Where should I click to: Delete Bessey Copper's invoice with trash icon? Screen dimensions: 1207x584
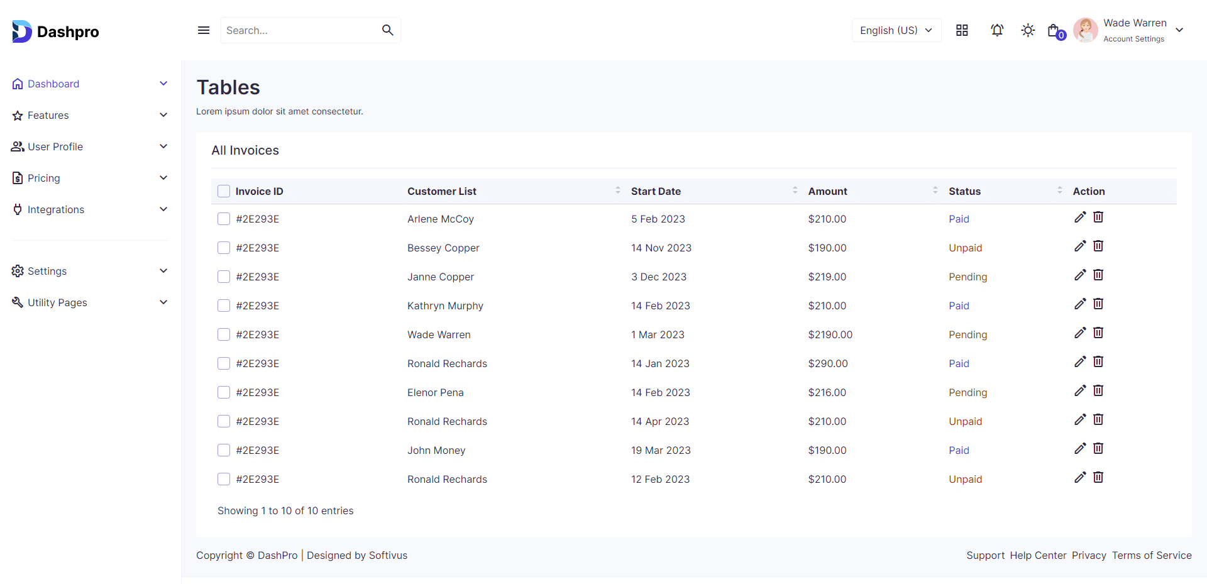pos(1098,246)
